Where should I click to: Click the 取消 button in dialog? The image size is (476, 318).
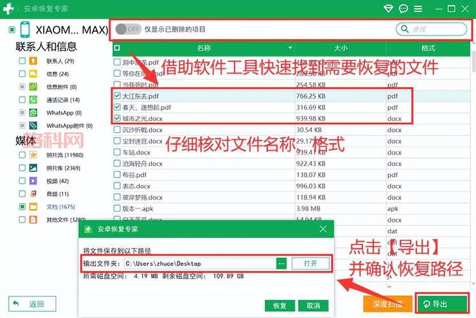tap(313, 305)
